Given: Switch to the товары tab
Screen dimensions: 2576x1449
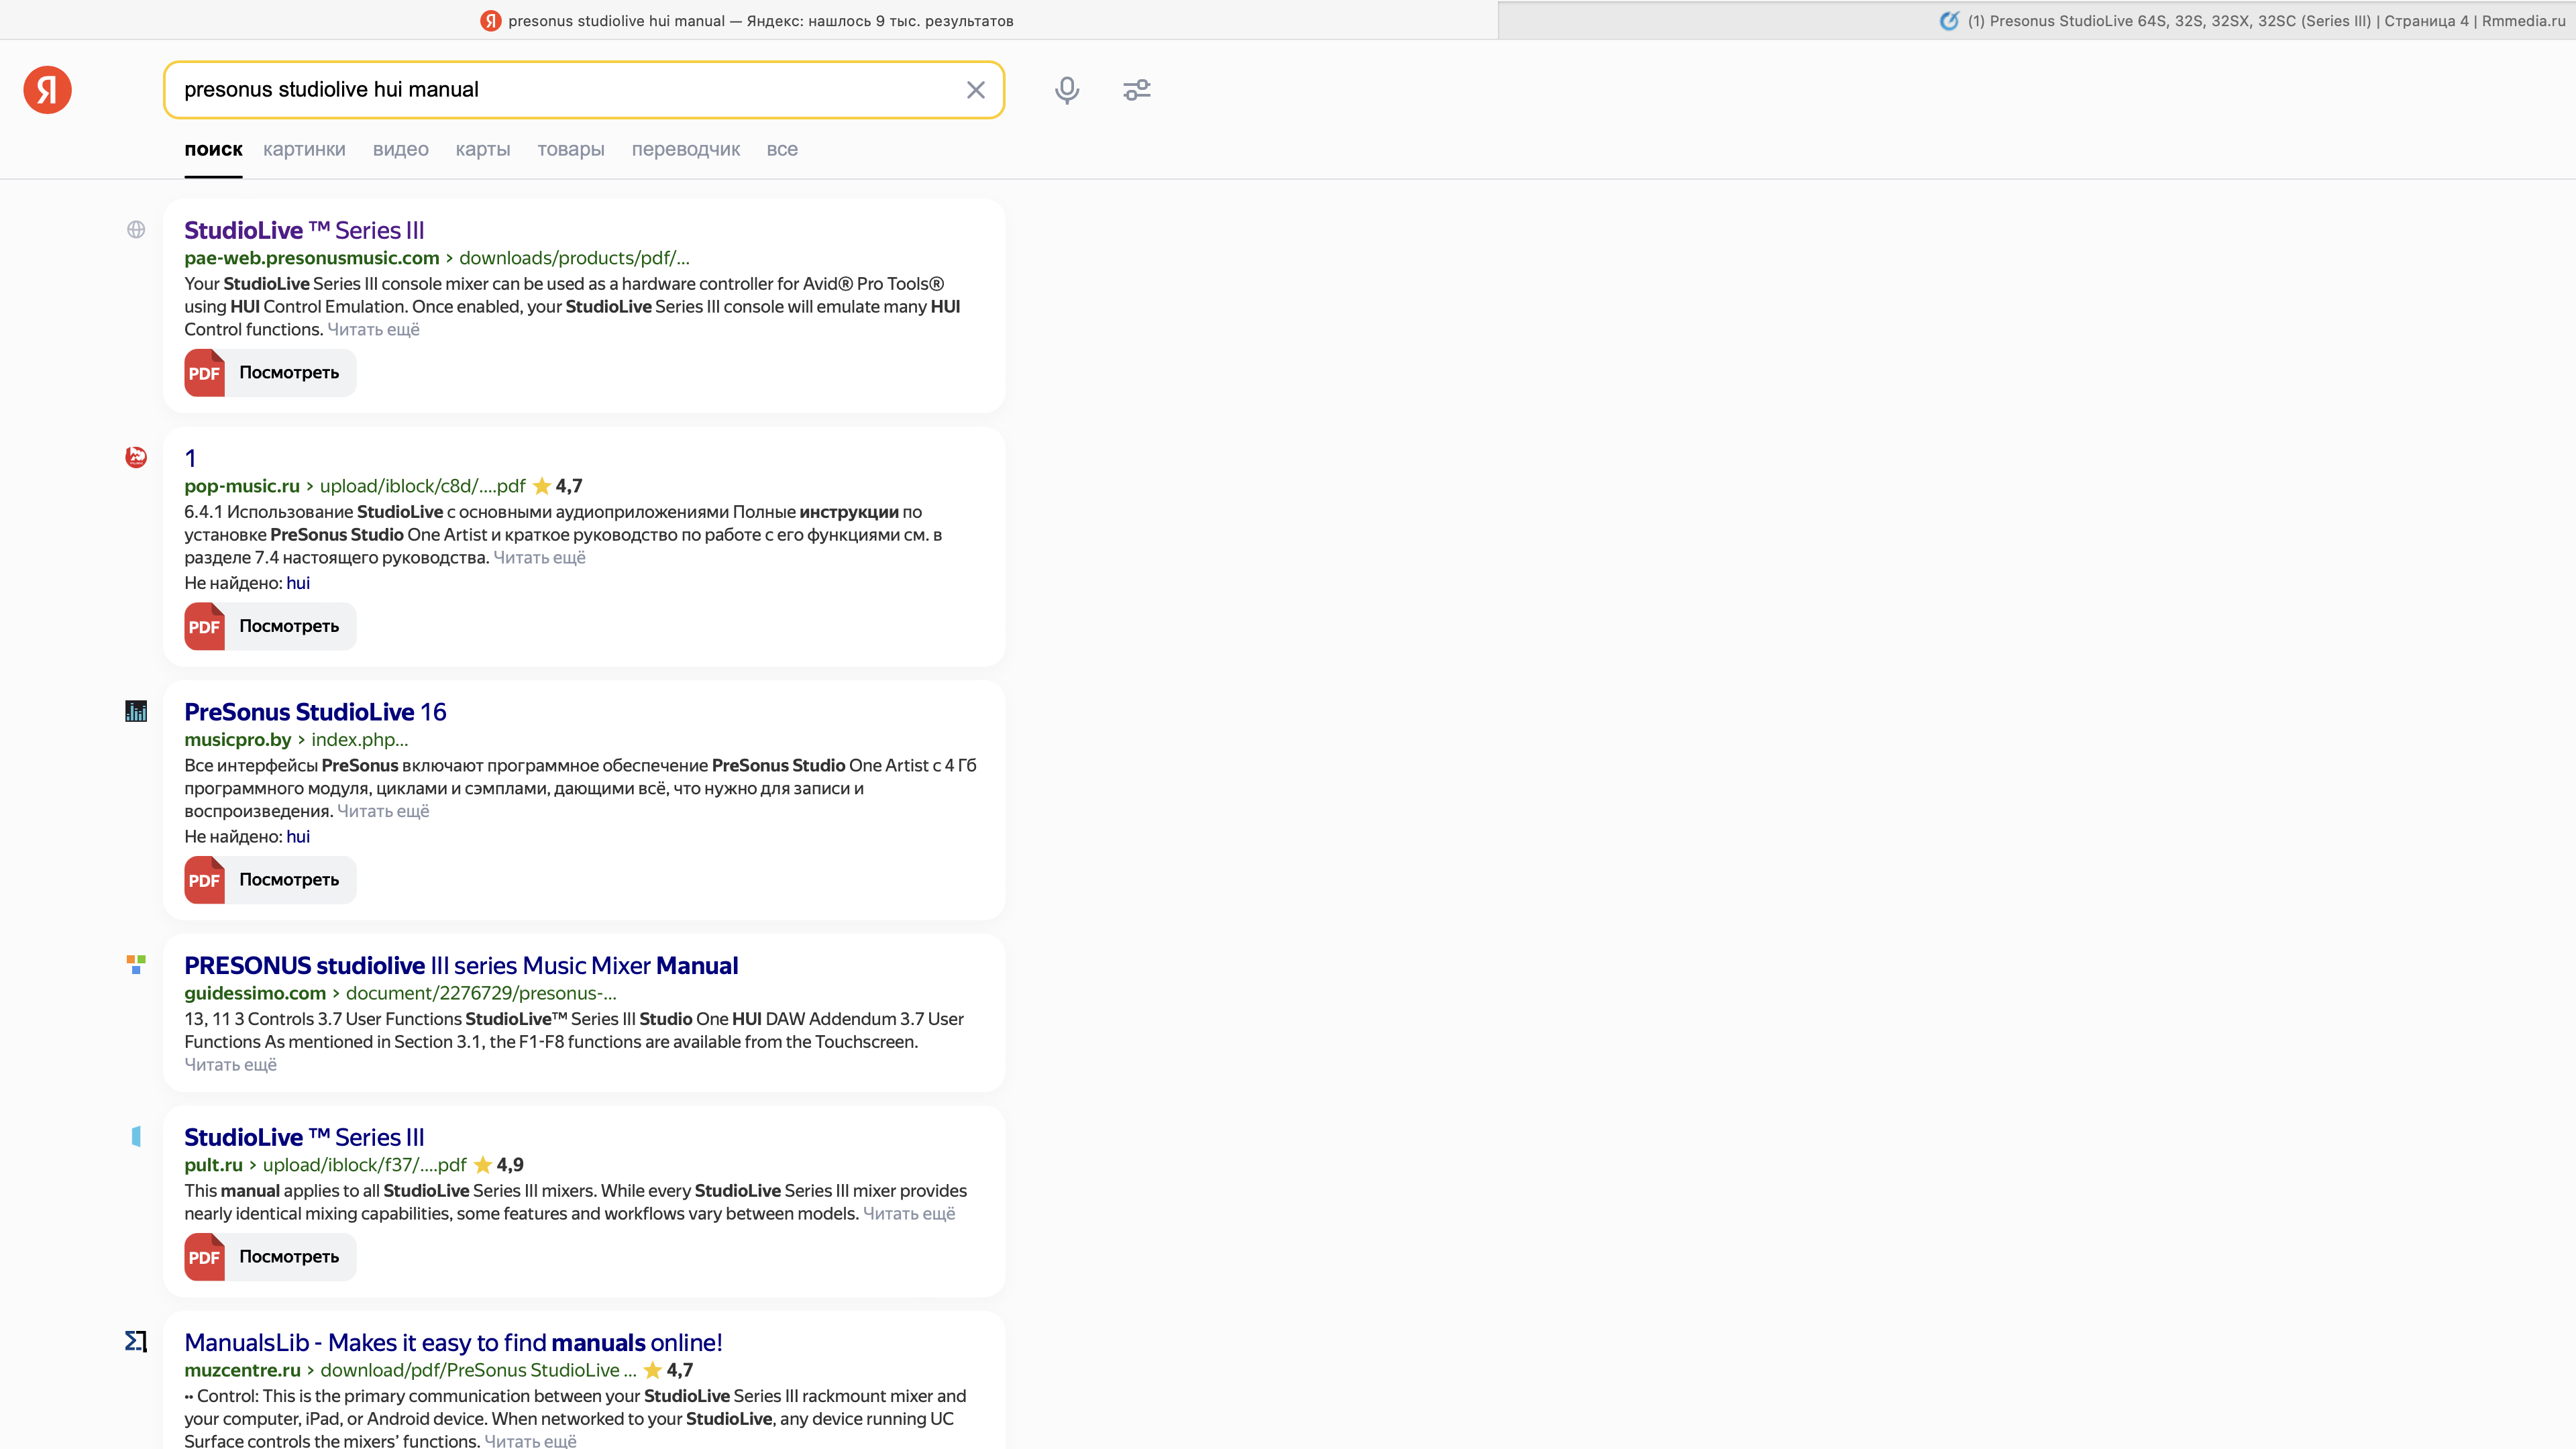Looking at the screenshot, I should tap(571, 149).
